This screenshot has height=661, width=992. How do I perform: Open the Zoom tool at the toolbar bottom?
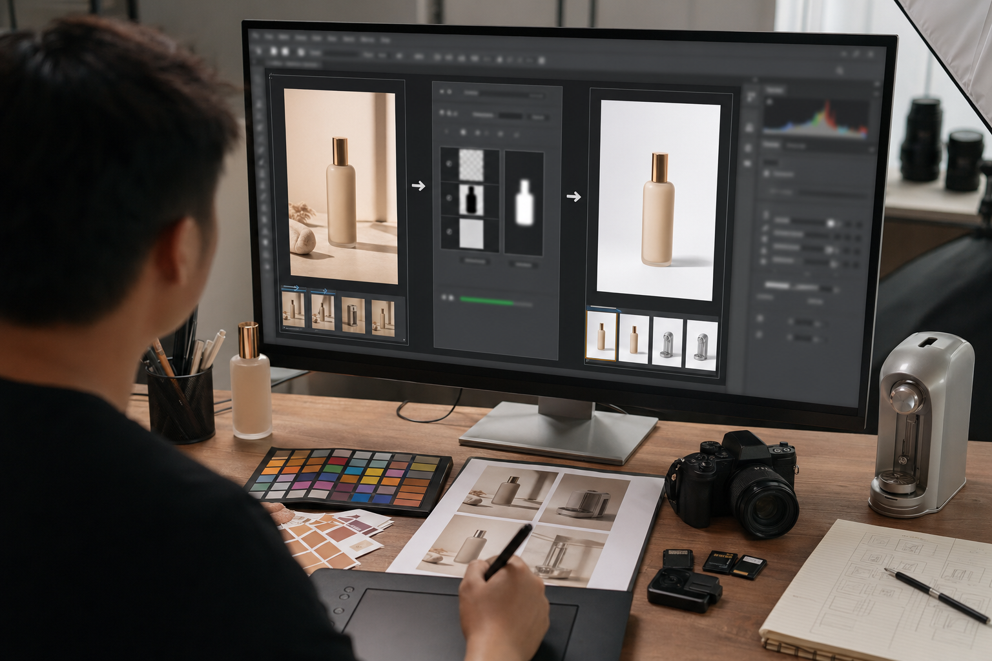click(264, 278)
